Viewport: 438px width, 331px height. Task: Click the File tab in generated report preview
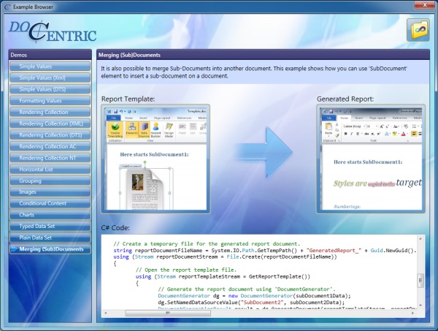[329, 118]
